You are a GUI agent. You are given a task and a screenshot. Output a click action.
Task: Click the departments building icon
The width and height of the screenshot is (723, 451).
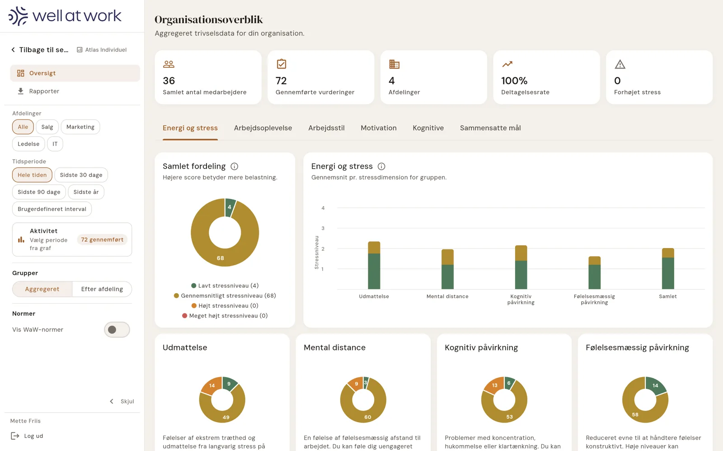[x=394, y=64]
